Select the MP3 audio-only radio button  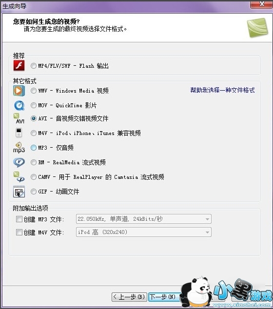tap(34, 148)
